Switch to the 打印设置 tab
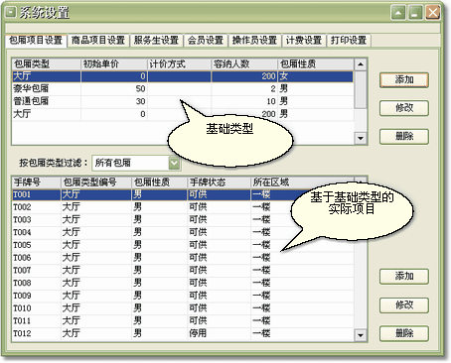Screen dimensions: 451x363 [x=349, y=41]
